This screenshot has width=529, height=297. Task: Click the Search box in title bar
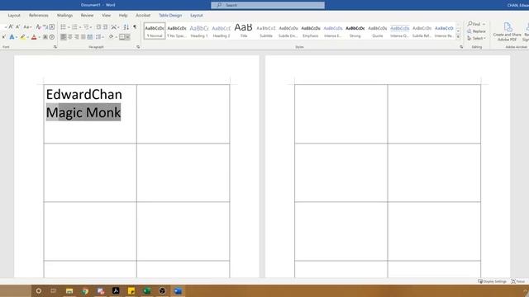click(268, 5)
